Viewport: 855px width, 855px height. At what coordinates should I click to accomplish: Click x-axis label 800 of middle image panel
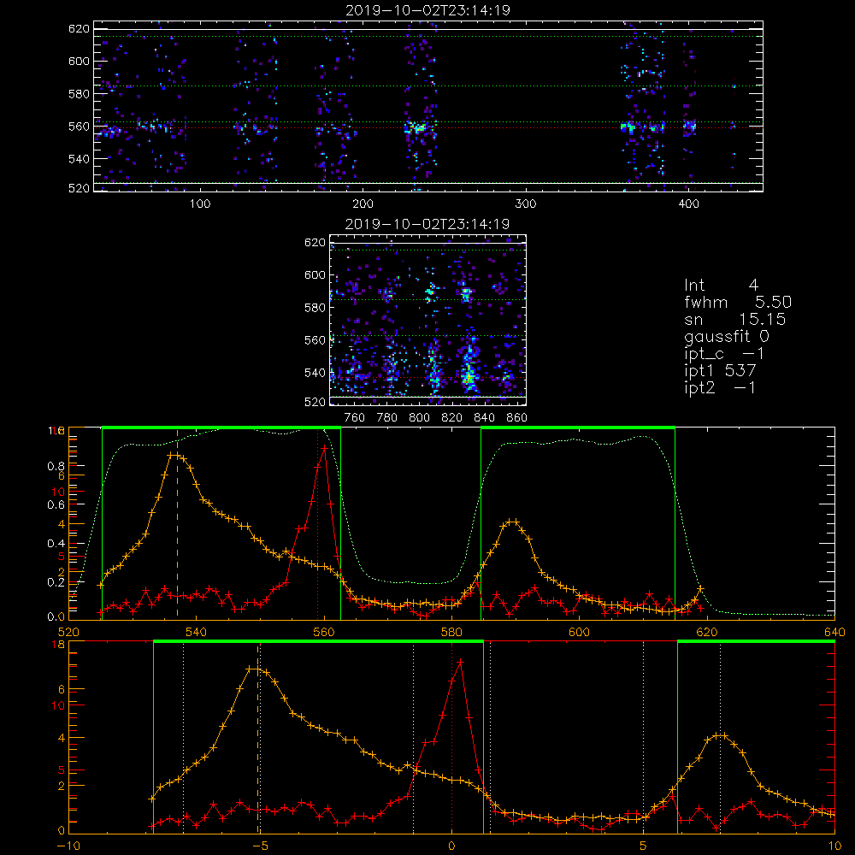[x=419, y=418]
